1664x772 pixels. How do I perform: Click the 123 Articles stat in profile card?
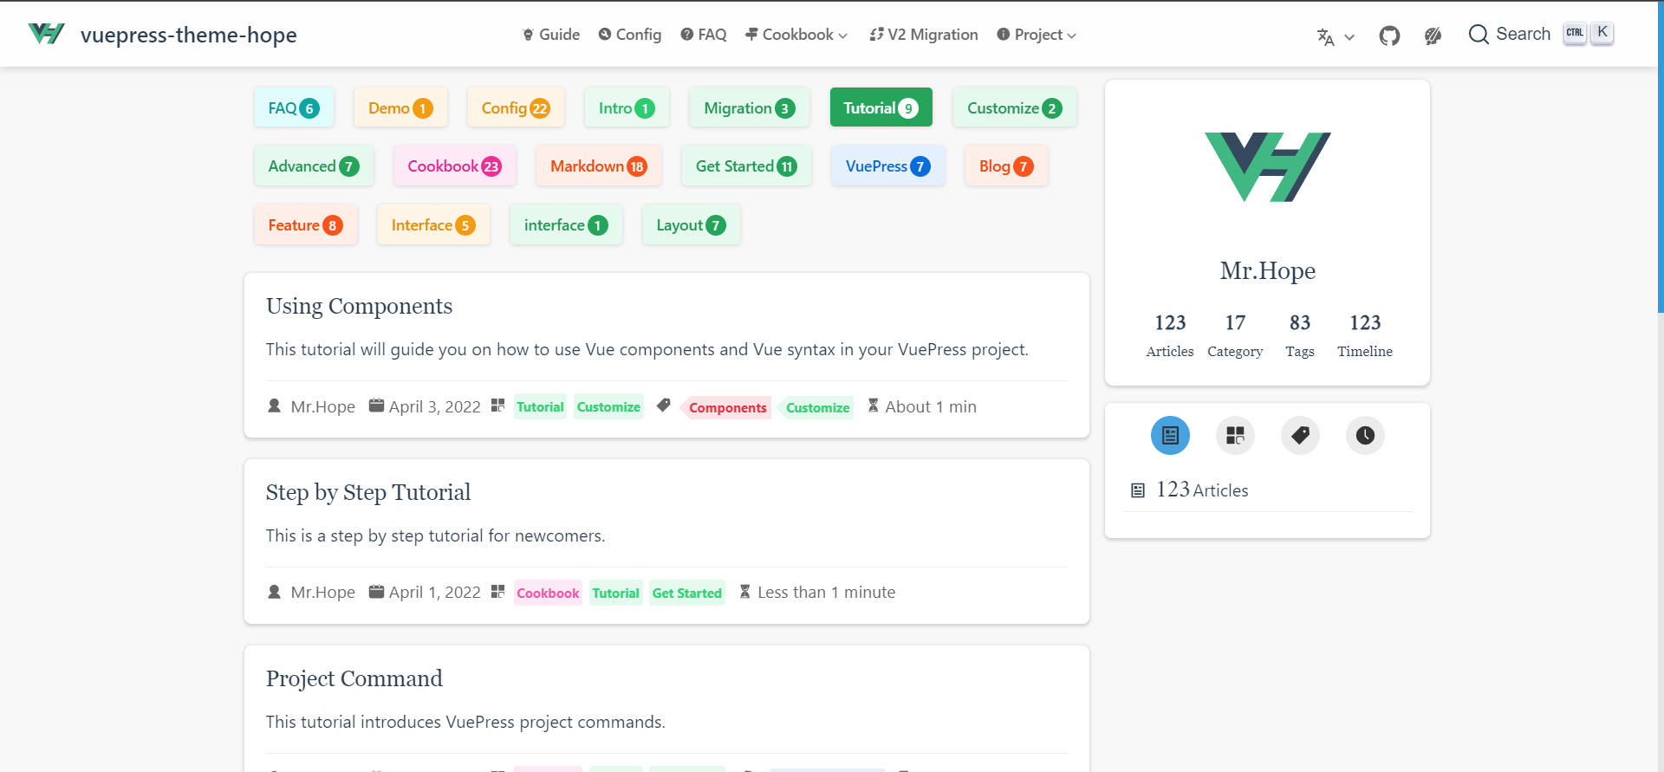tap(1170, 335)
